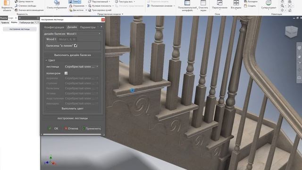The height and width of the screenshot is (170, 302).
Task: Open the Формы tab in the browser
Action: coord(14,22)
